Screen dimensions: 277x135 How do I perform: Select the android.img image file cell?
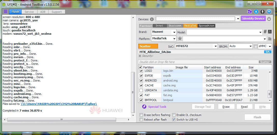(x=182, y=80)
